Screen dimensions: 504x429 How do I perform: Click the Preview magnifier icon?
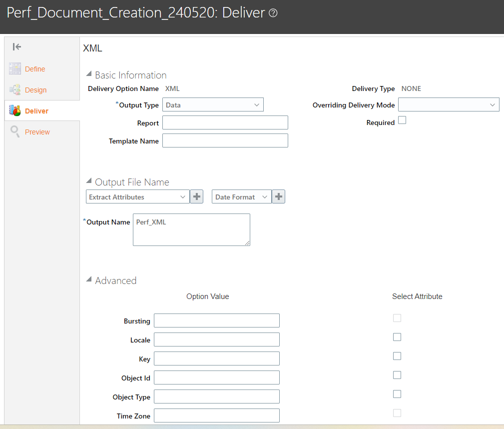pos(15,131)
